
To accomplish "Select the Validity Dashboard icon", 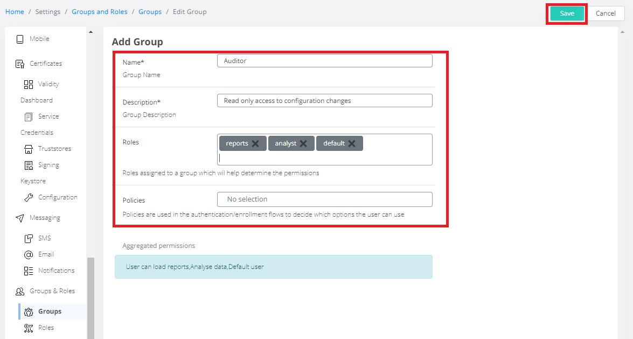I will pos(29,85).
